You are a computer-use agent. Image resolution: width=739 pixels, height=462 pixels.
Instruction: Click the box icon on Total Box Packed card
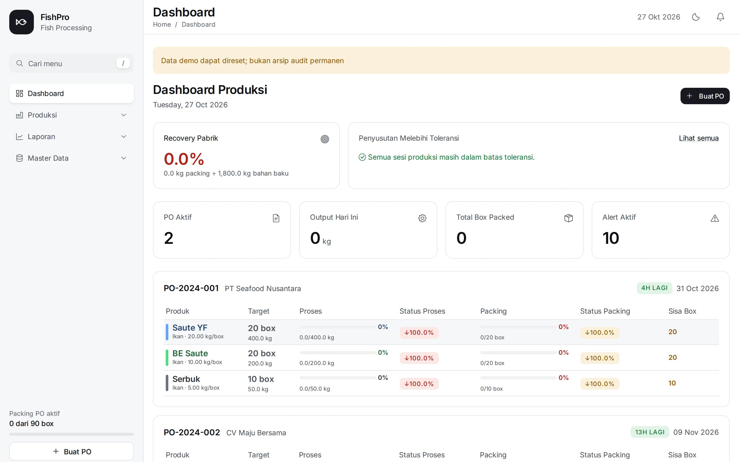569,218
